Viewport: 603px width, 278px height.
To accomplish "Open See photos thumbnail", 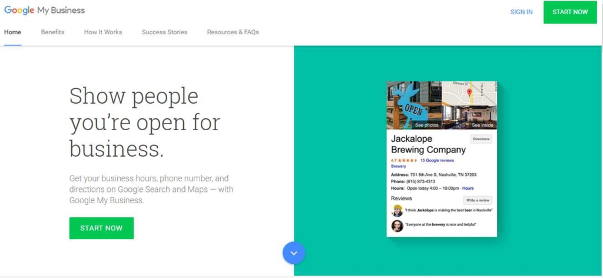I will point(414,105).
